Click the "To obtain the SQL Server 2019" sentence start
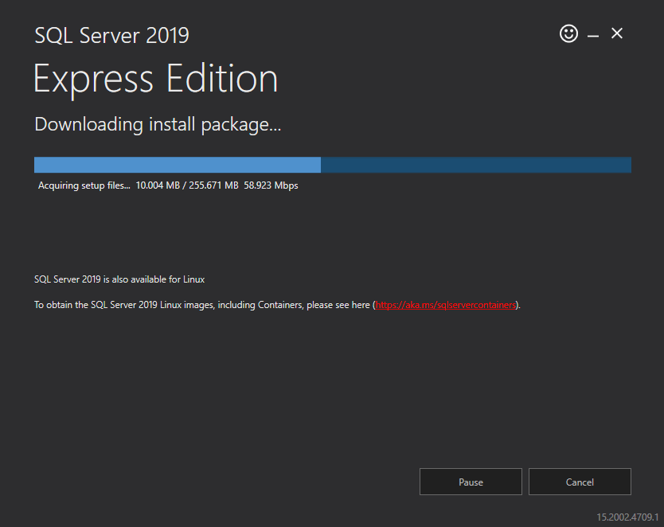Image resolution: width=664 pixels, height=527 pixels. coord(88,305)
